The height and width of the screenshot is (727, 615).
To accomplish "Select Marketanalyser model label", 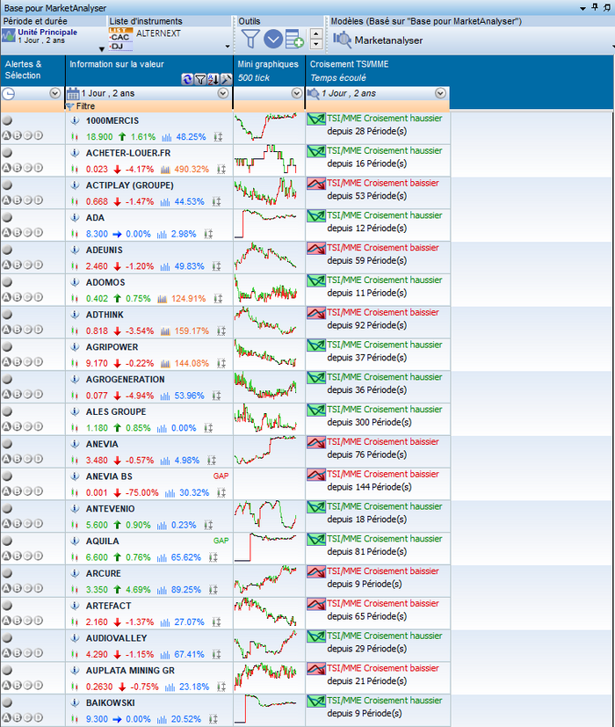I will pos(388,40).
